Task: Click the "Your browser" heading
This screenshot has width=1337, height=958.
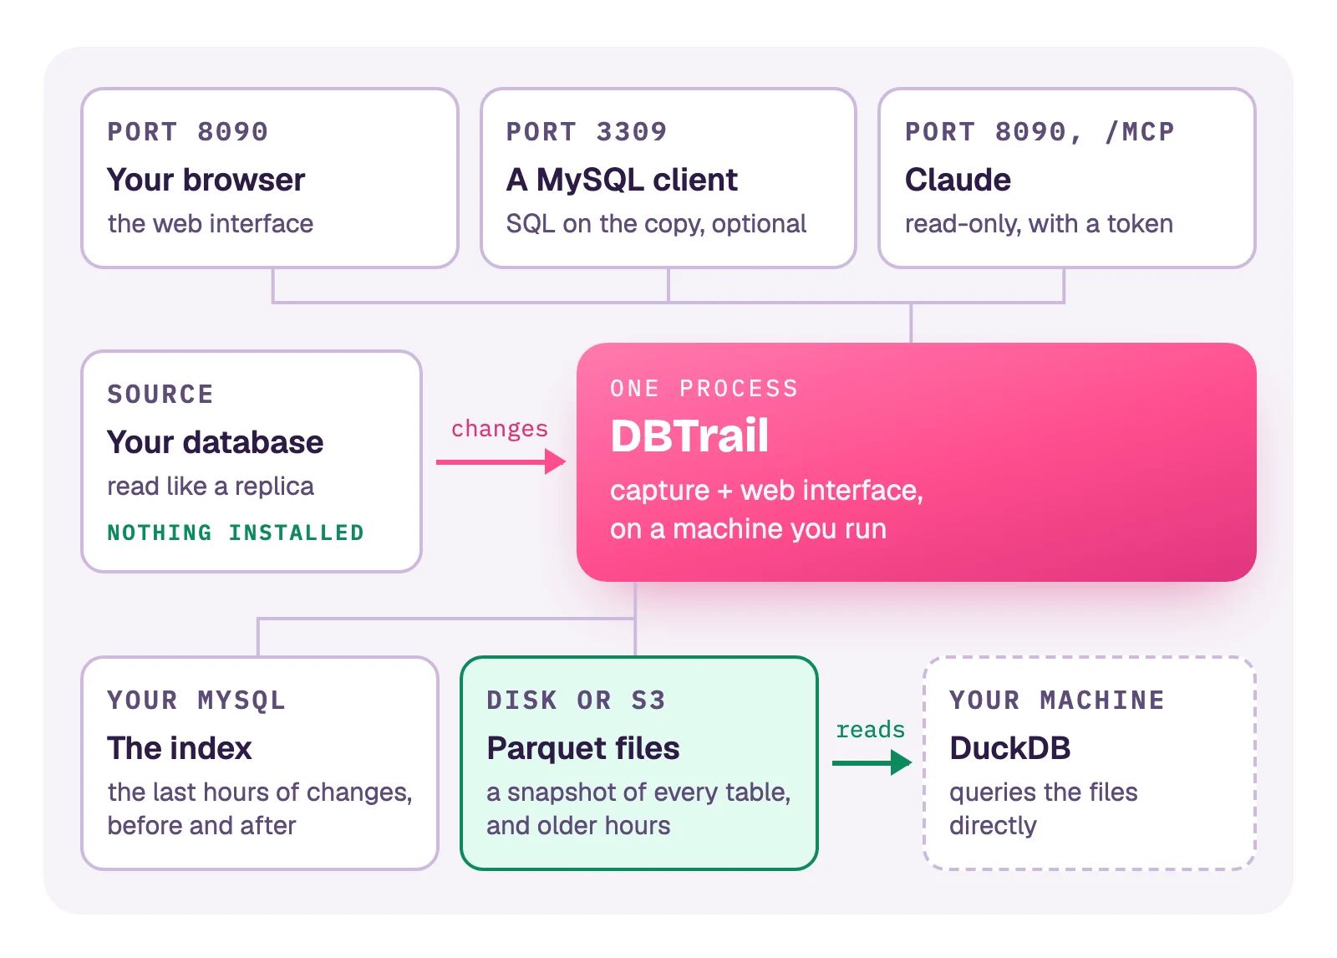Action: (206, 180)
